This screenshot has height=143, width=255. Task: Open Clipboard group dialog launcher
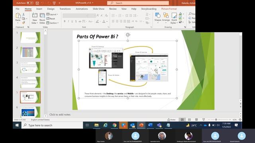(x=28, y=27)
